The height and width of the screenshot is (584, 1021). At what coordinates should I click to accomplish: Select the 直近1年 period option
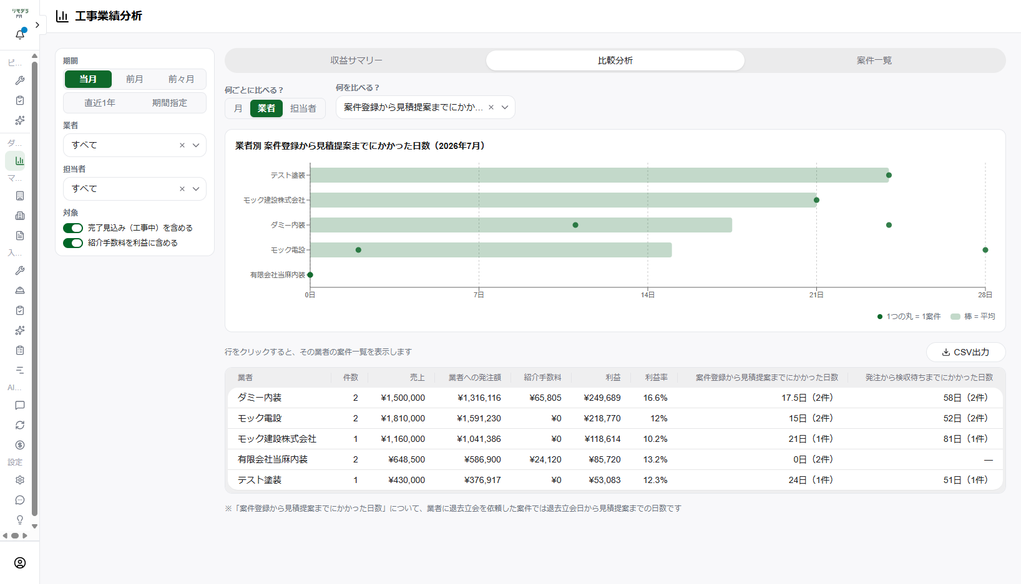pyautogui.click(x=100, y=103)
